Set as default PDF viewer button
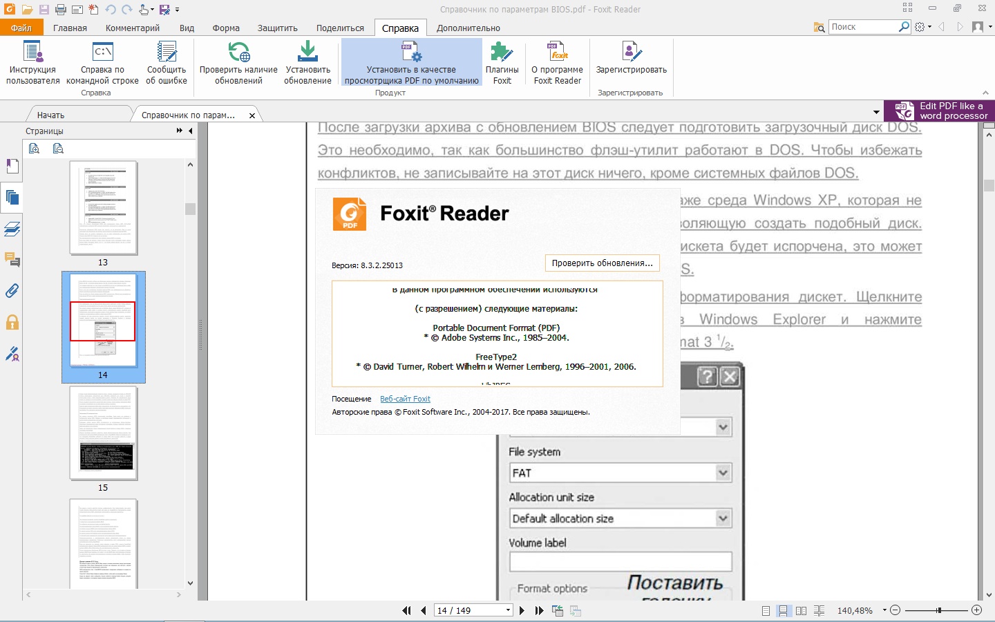The width and height of the screenshot is (995, 622). click(412, 63)
